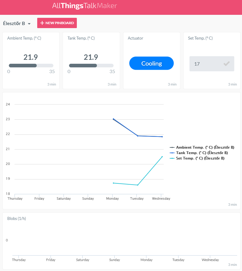The image size is (242, 271).
Task: Click the Blobs (1/h) chart title
Action: (x=17, y=218)
